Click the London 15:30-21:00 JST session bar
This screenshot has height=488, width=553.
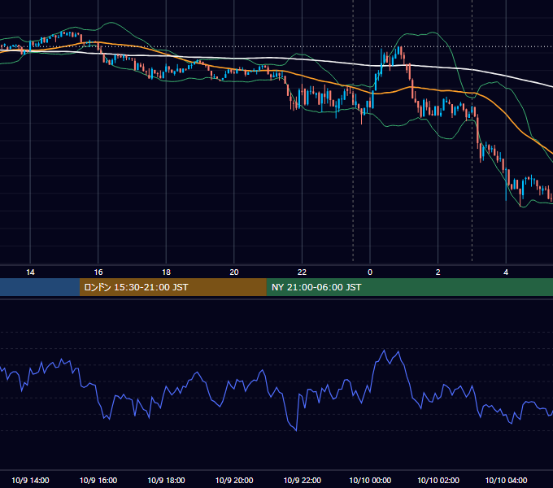(172, 287)
